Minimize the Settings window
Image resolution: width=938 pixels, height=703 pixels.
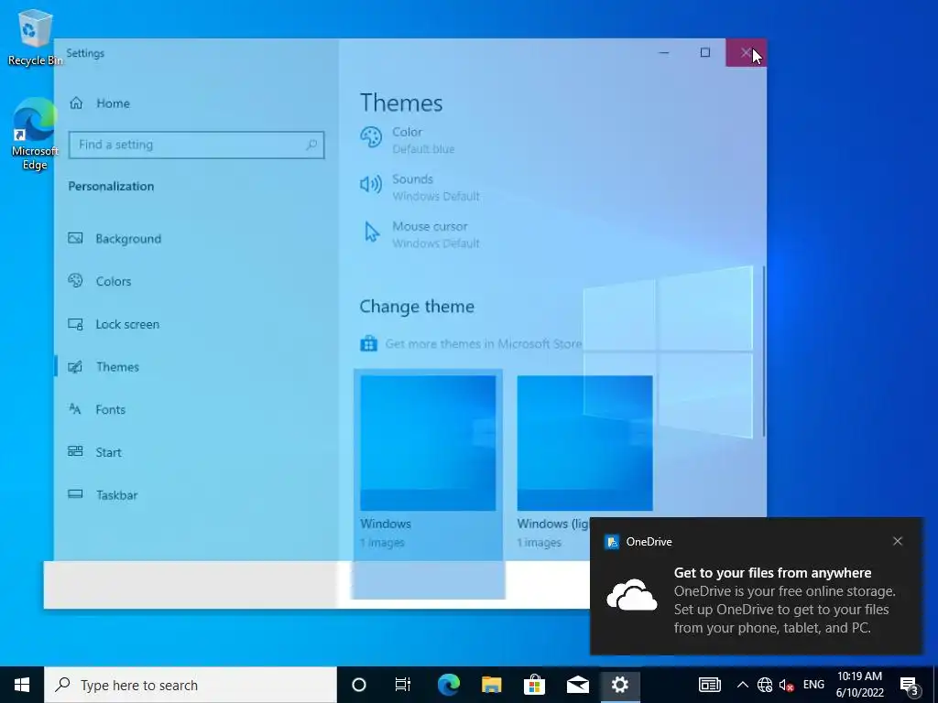click(664, 52)
